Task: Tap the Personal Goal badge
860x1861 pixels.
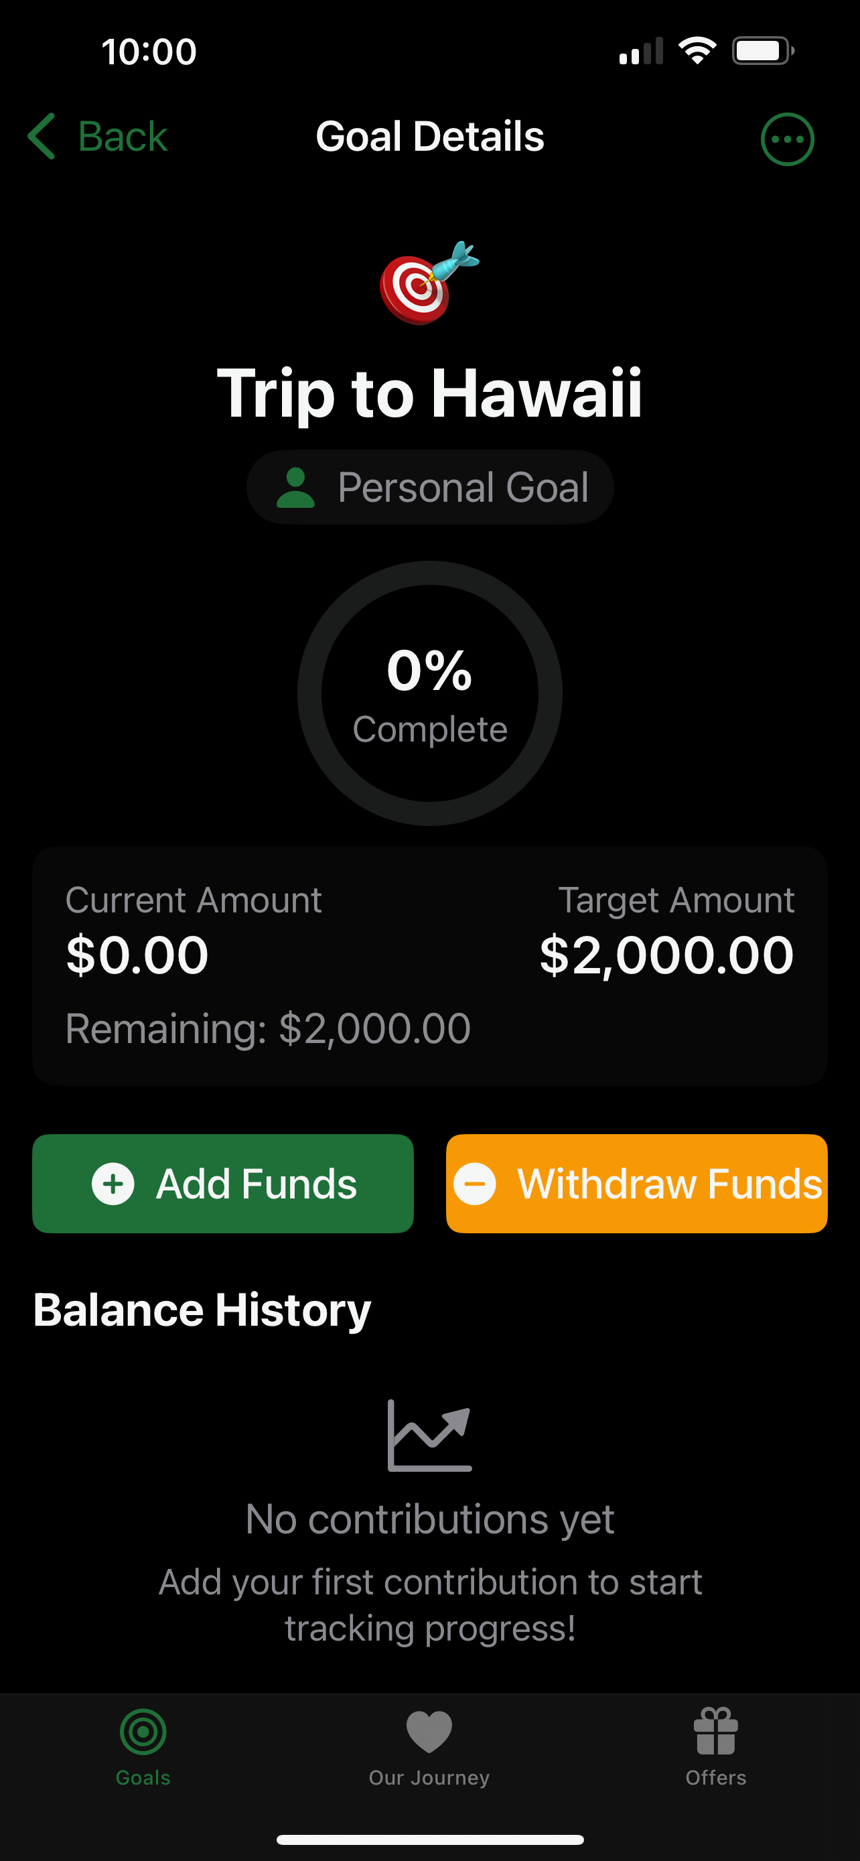Action: (x=429, y=487)
